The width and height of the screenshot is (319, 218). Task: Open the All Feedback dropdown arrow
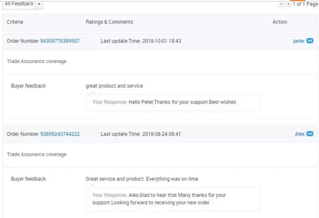click(x=39, y=4)
